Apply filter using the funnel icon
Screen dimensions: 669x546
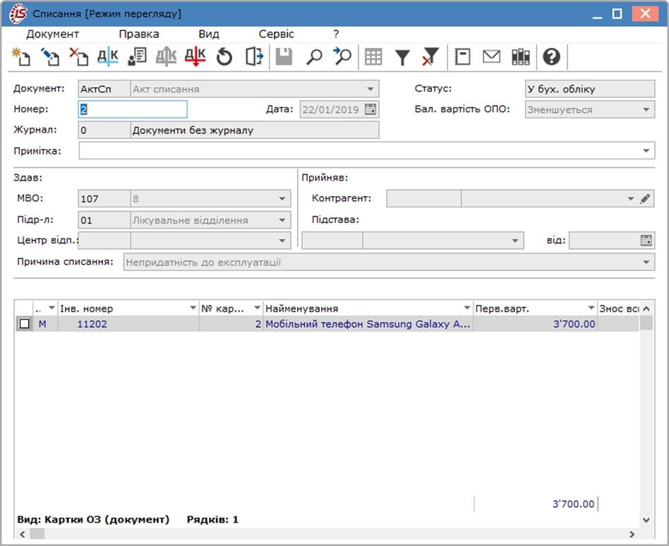coord(402,57)
